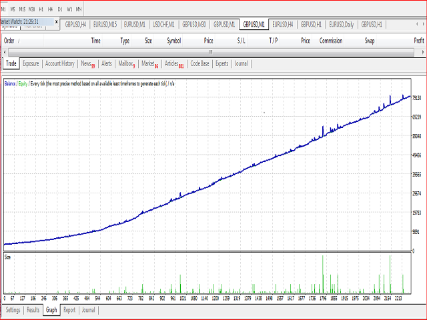The width and height of the screenshot is (427, 320).
Task: Open the Account History tab
Action: coord(59,64)
